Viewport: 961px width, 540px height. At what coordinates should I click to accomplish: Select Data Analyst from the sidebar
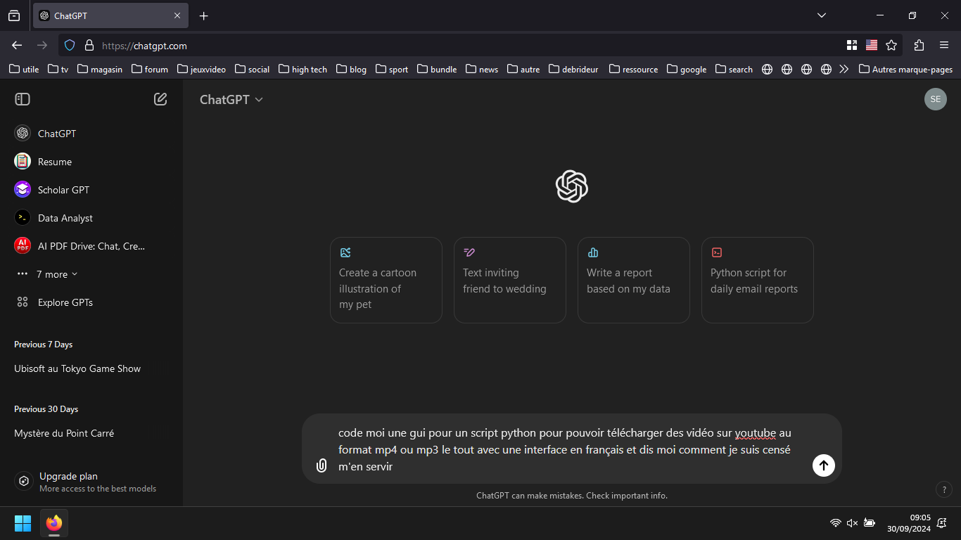tap(65, 218)
